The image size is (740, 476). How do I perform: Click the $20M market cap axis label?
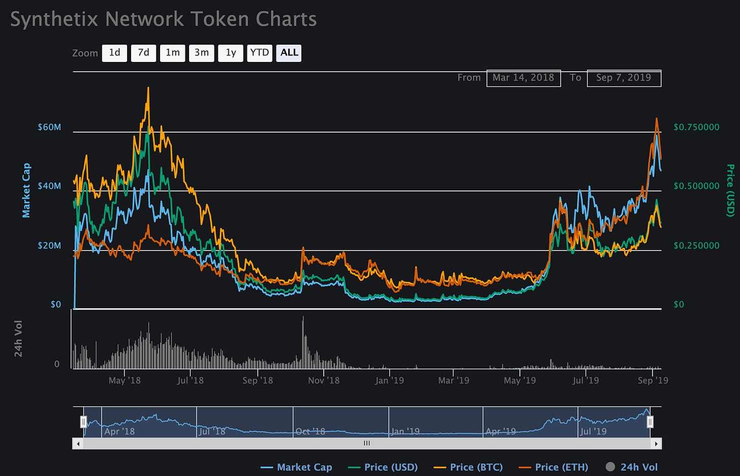[x=49, y=245]
